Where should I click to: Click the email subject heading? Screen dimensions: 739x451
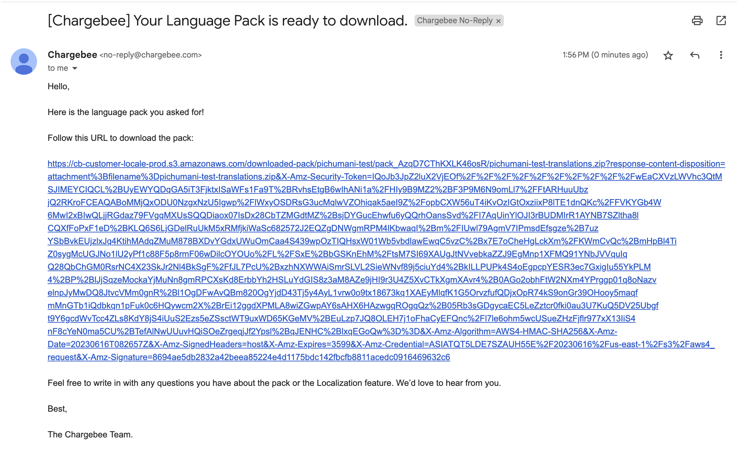pos(228,20)
